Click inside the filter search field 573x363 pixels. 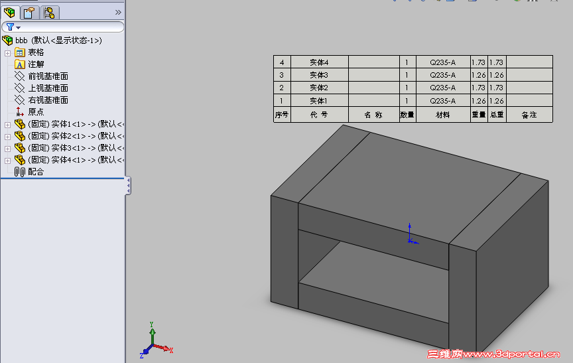click(71, 27)
